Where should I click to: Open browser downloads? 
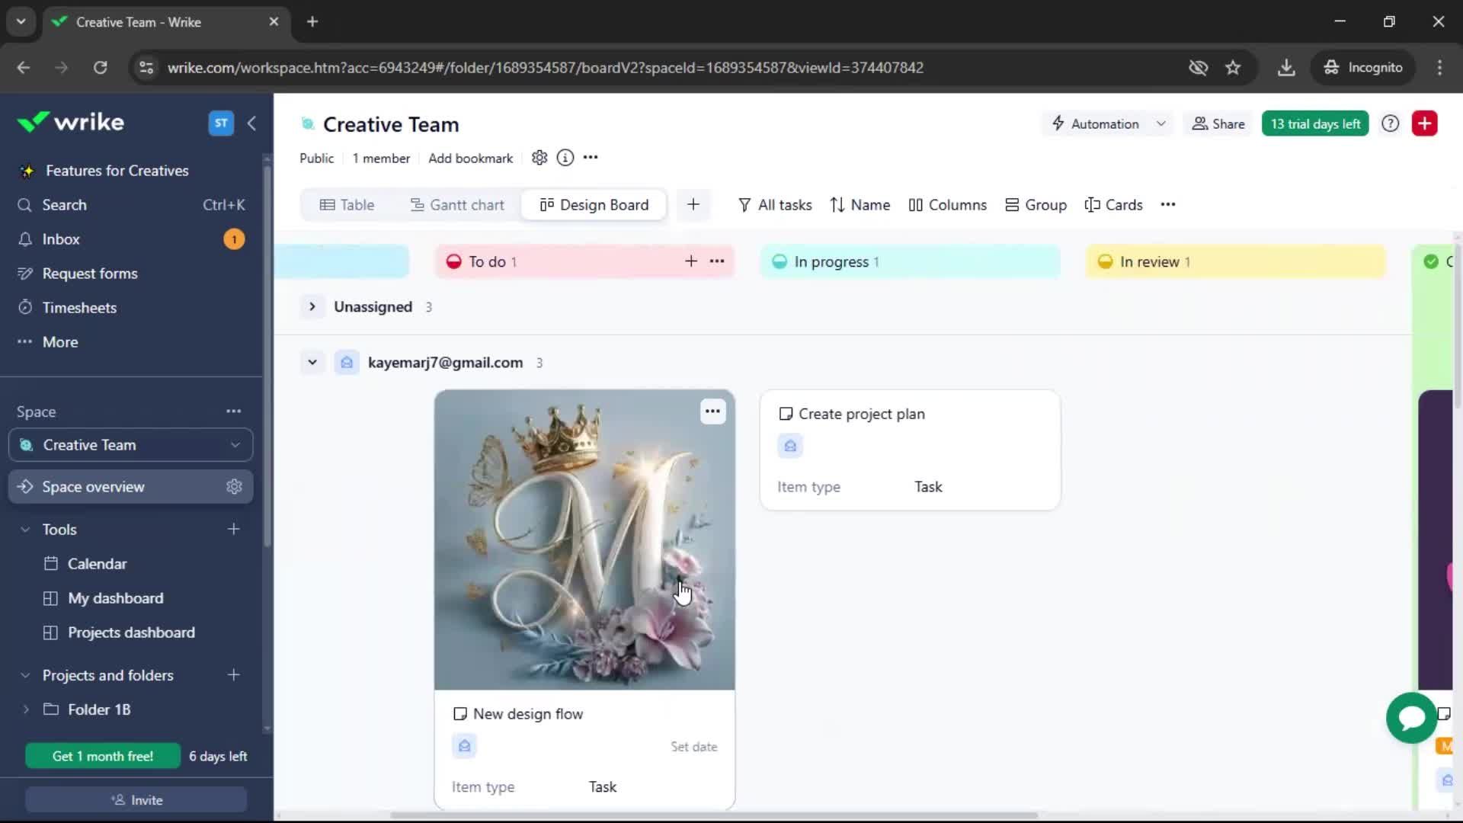coord(1286,68)
